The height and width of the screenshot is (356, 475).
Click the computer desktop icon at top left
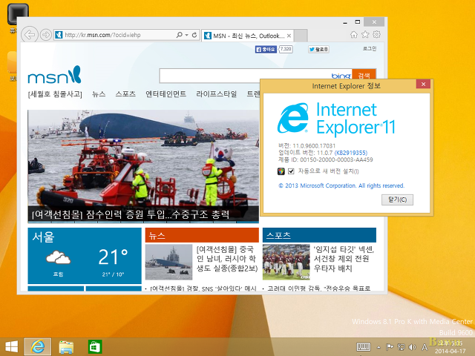coord(18,14)
